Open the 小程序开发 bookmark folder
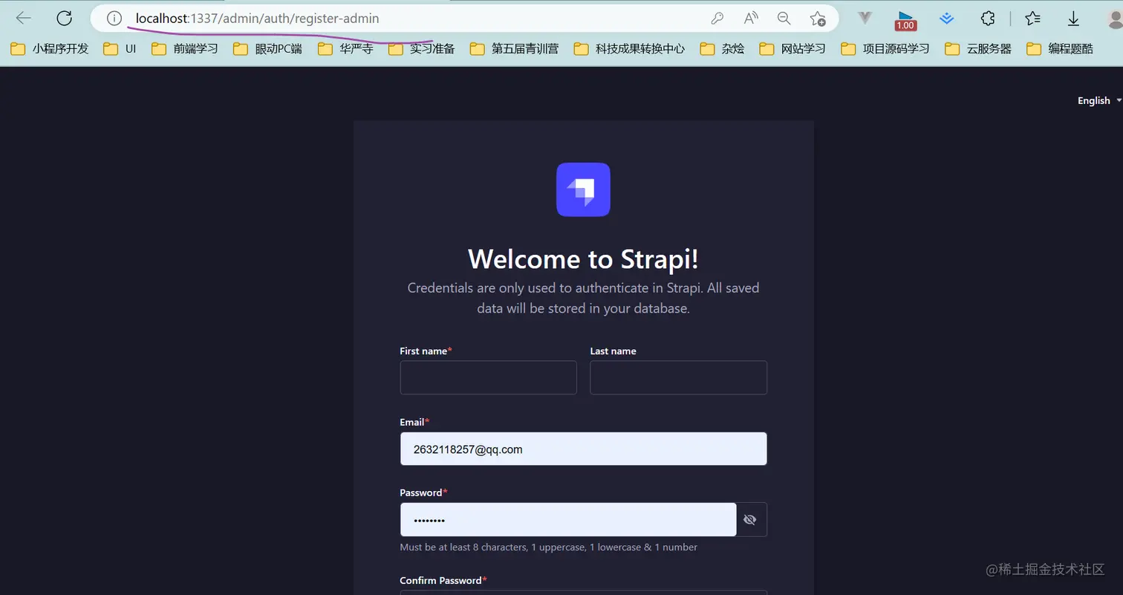 [50, 49]
